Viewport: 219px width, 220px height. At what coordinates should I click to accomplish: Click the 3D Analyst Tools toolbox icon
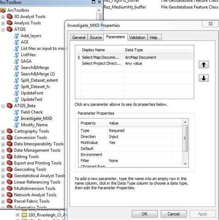point(10,17)
